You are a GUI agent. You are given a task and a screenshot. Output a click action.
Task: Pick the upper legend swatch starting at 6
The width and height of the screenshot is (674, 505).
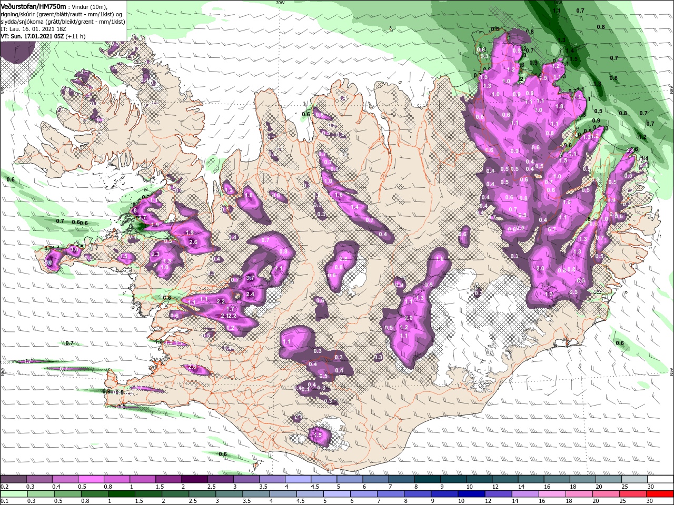375,479
